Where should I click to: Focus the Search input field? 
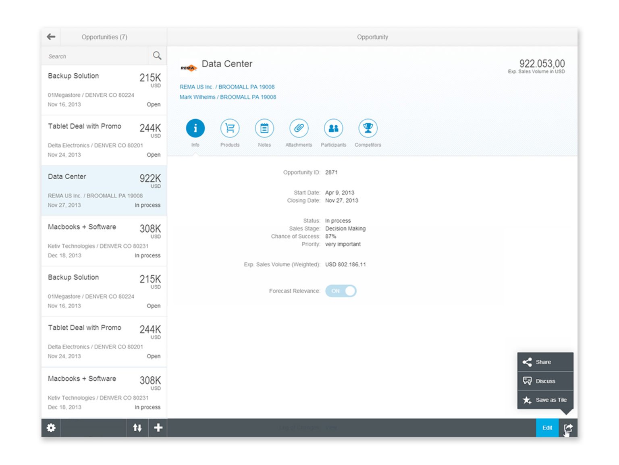(95, 56)
